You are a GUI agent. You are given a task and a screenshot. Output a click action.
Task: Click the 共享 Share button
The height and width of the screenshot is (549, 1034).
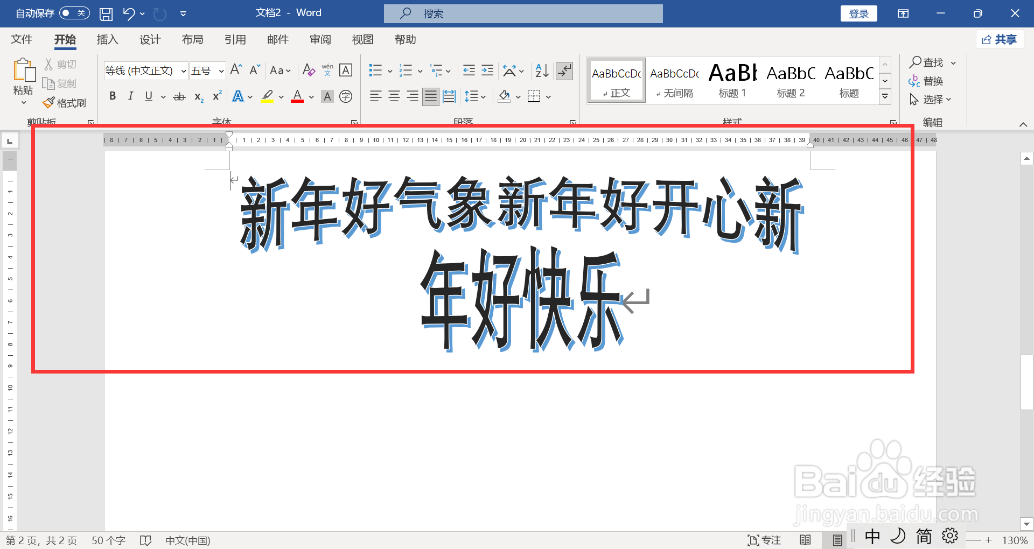[1000, 39]
